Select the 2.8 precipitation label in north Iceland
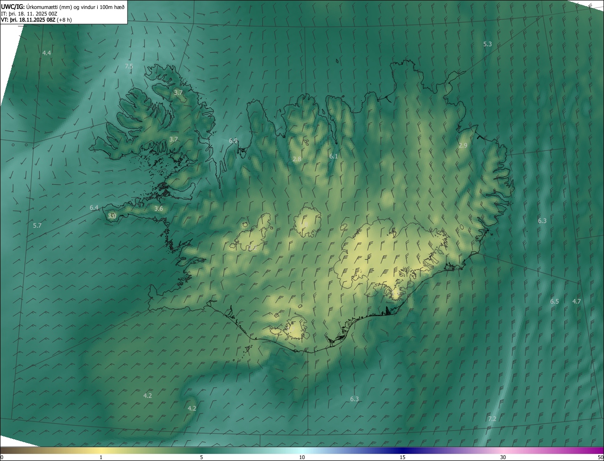Screen dimensions: 604x461 [x=297, y=159]
